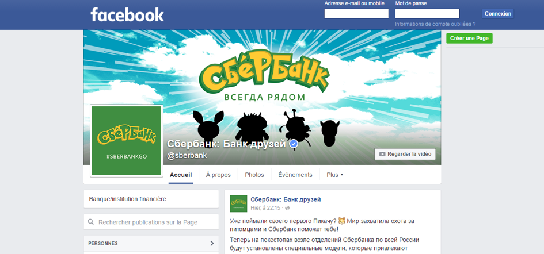The image size is (544, 254).
Task: Go to the Évènements tab
Action: tap(295, 175)
